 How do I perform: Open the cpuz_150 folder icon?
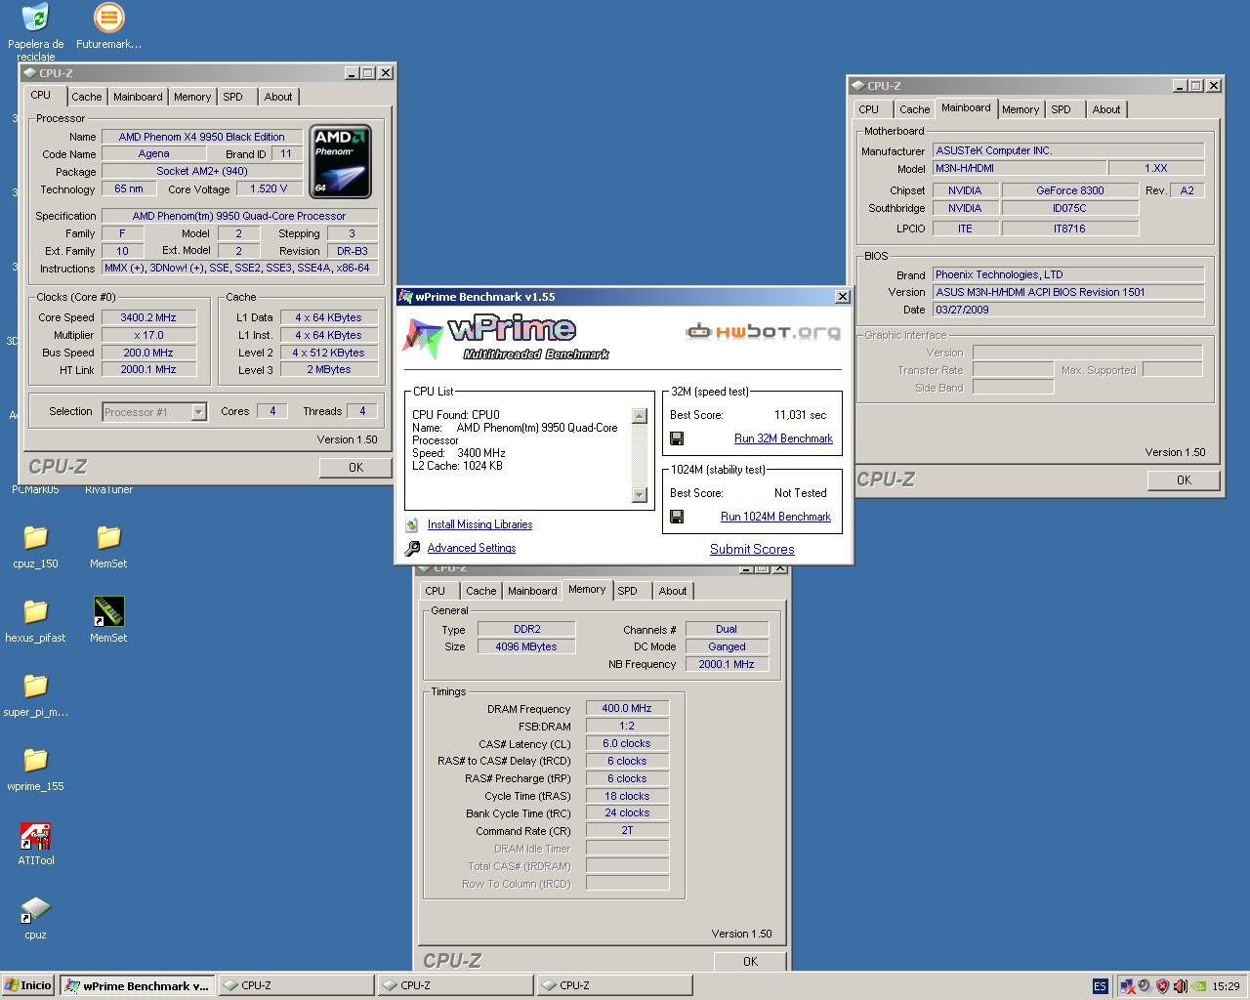click(35, 537)
